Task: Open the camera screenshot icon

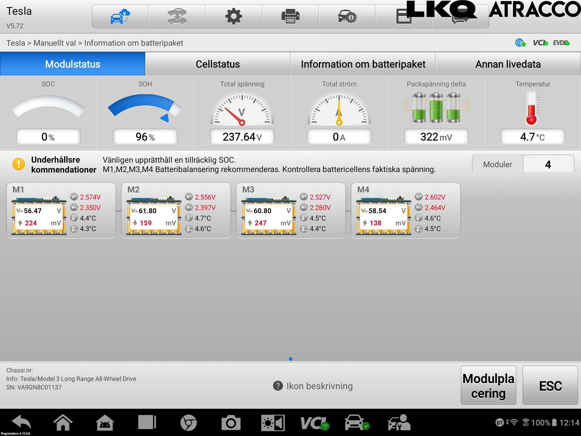Action: click(x=231, y=423)
